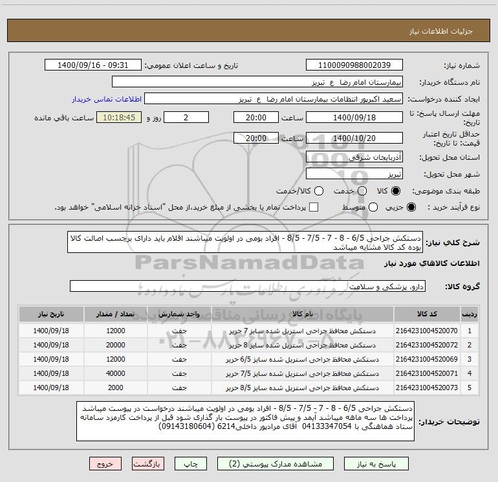Click product code 2164231004520073
498x482 pixels.
pyautogui.click(x=427, y=388)
